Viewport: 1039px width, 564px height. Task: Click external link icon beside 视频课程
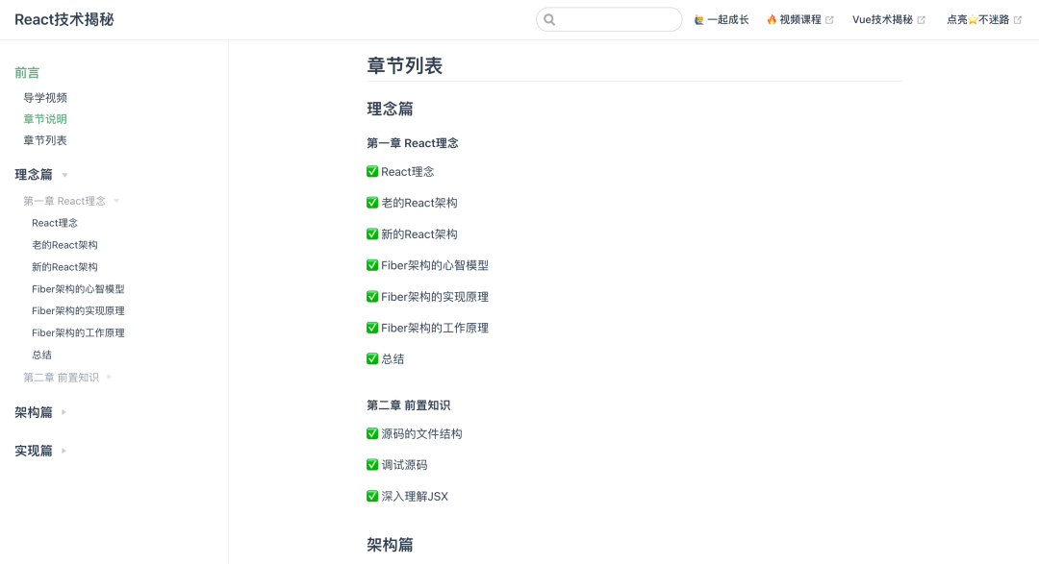[x=829, y=20]
